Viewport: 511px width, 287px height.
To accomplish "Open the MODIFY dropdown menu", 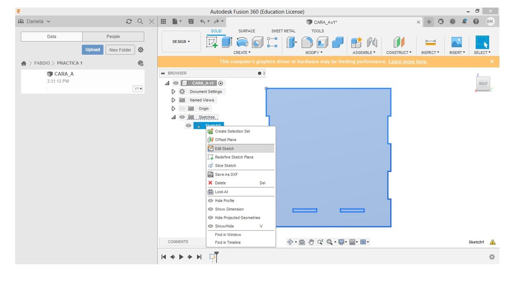I will pyautogui.click(x=314, y=52).
